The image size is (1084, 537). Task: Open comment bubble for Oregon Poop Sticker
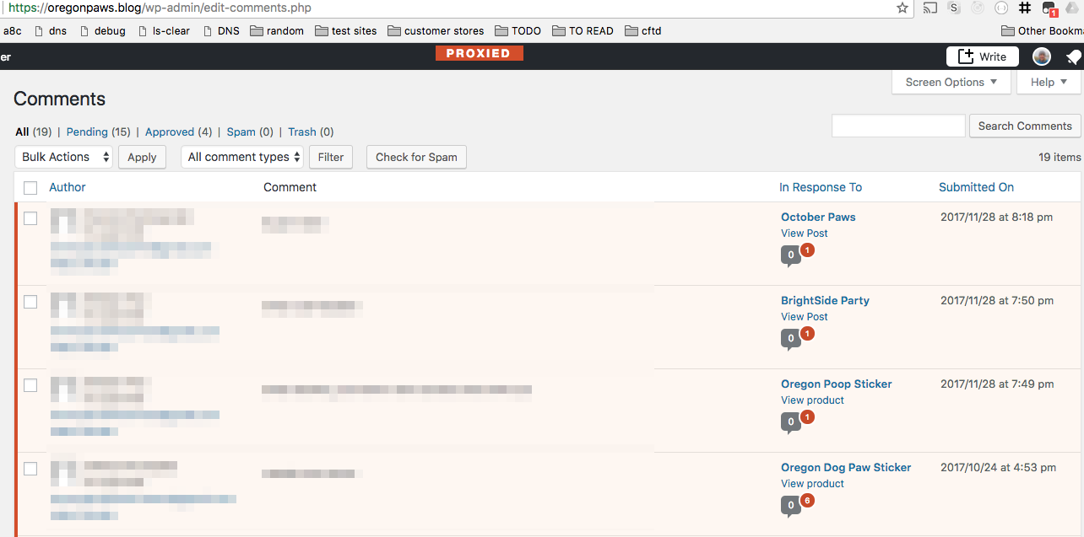pyautogui.click(x=790, y=422)
